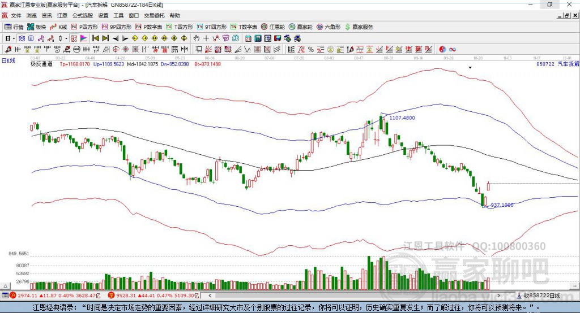Activate the crosshair plus cursor
The width and height of the screenshot is (580, 313).
tap(206, 38)
